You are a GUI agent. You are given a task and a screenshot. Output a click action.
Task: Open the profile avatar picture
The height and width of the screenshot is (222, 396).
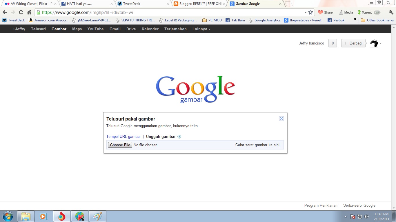374,43
